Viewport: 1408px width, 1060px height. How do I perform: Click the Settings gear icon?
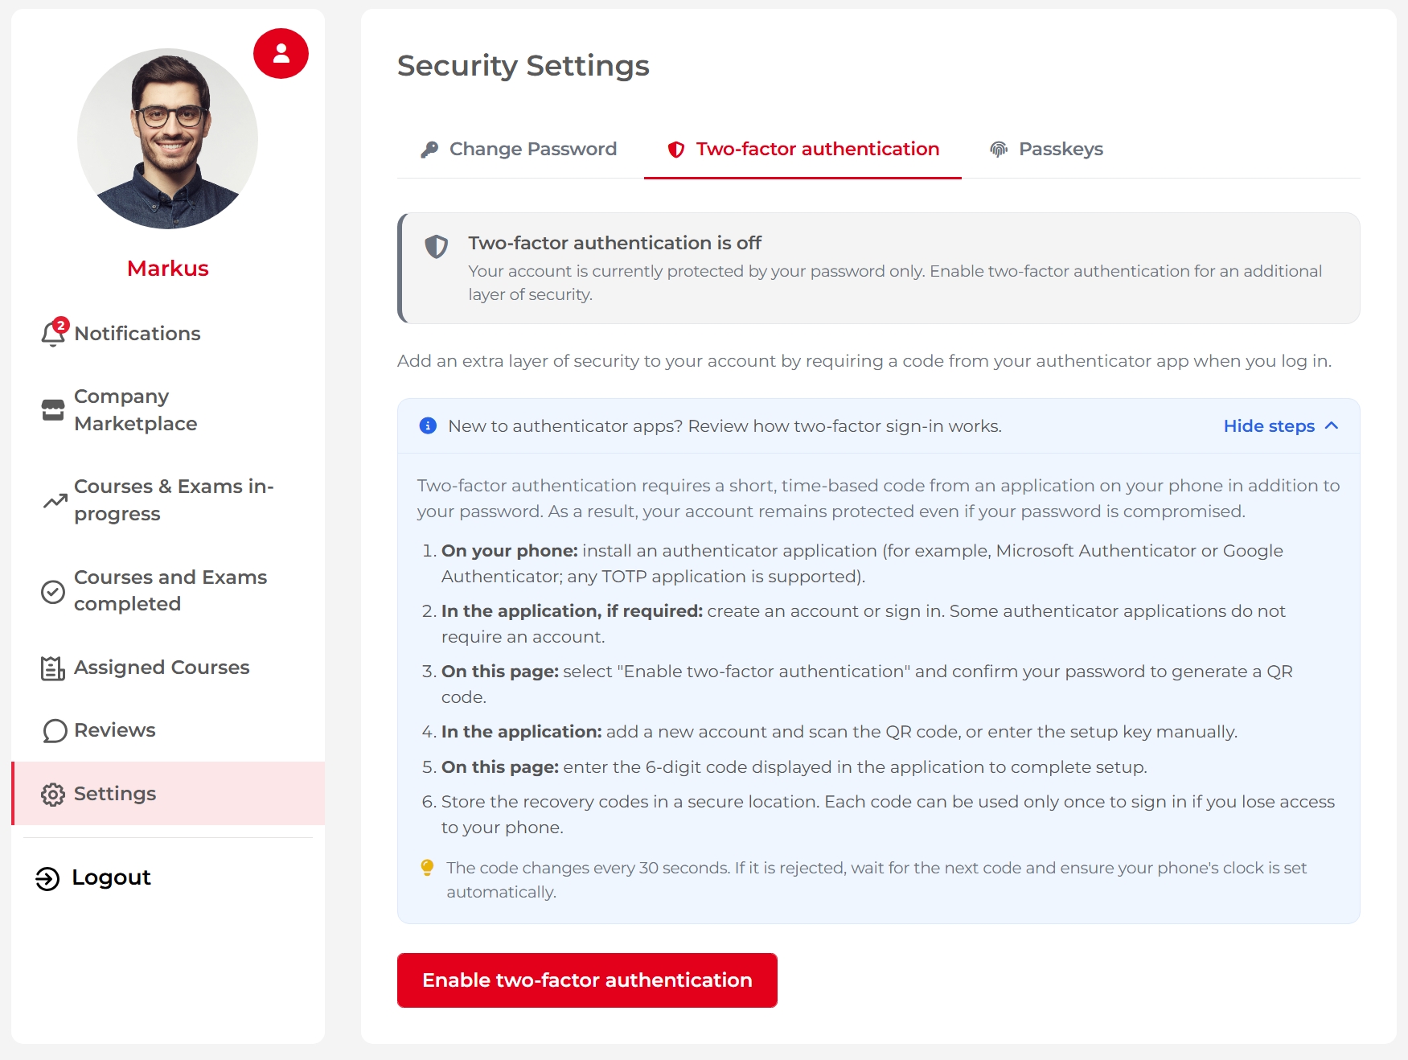[x=53, y=795]
